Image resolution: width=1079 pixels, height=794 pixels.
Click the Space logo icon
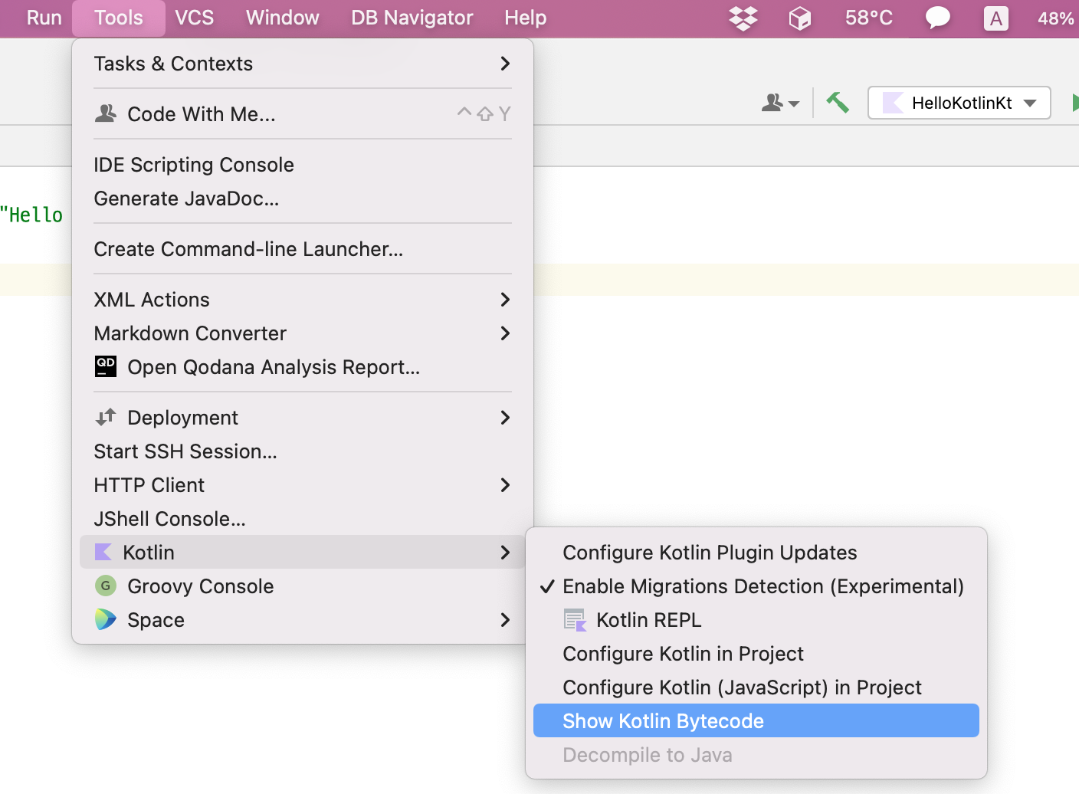click(x=106, y=619)
